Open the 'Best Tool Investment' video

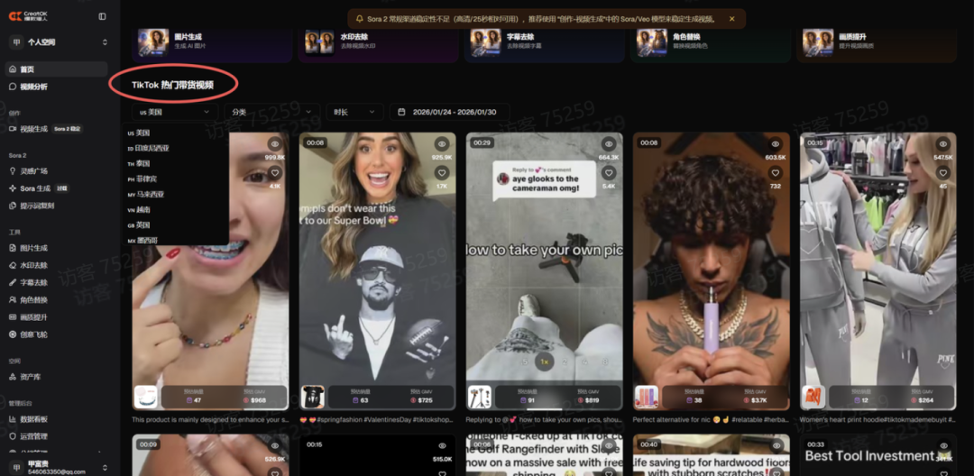click(x=878, y=455)
